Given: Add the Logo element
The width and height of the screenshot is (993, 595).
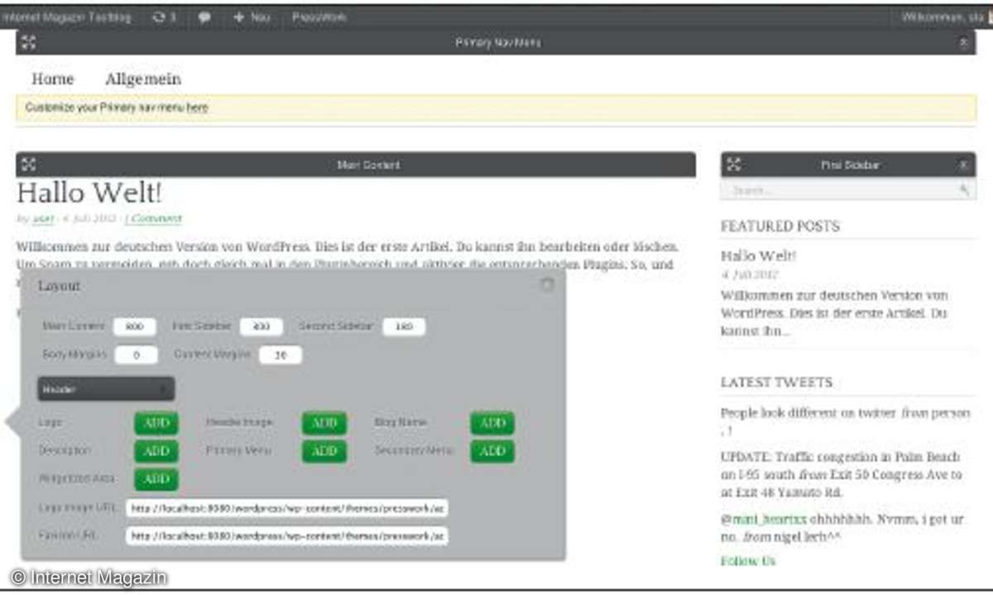Looking at the screenshot, I should click(156, 423).
